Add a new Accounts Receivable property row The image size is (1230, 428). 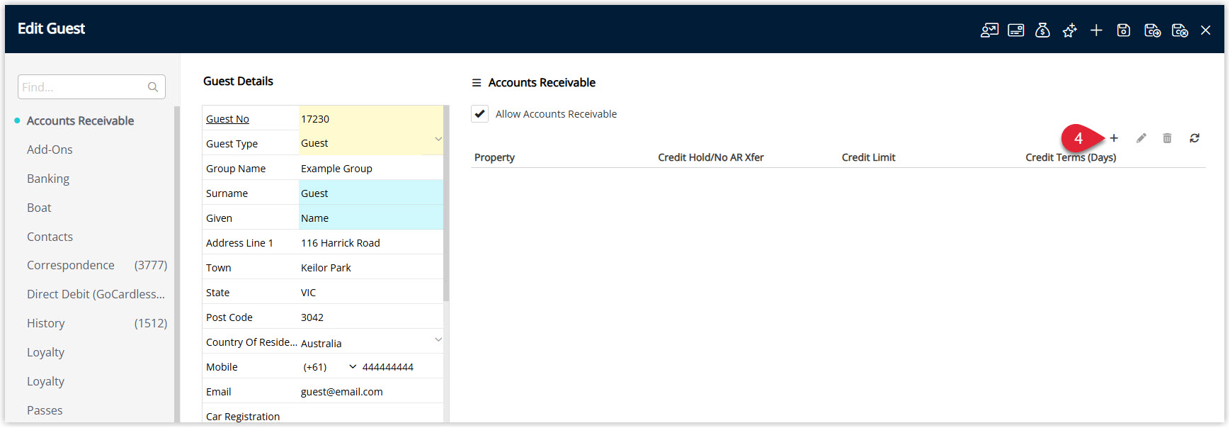point(1114,138)
